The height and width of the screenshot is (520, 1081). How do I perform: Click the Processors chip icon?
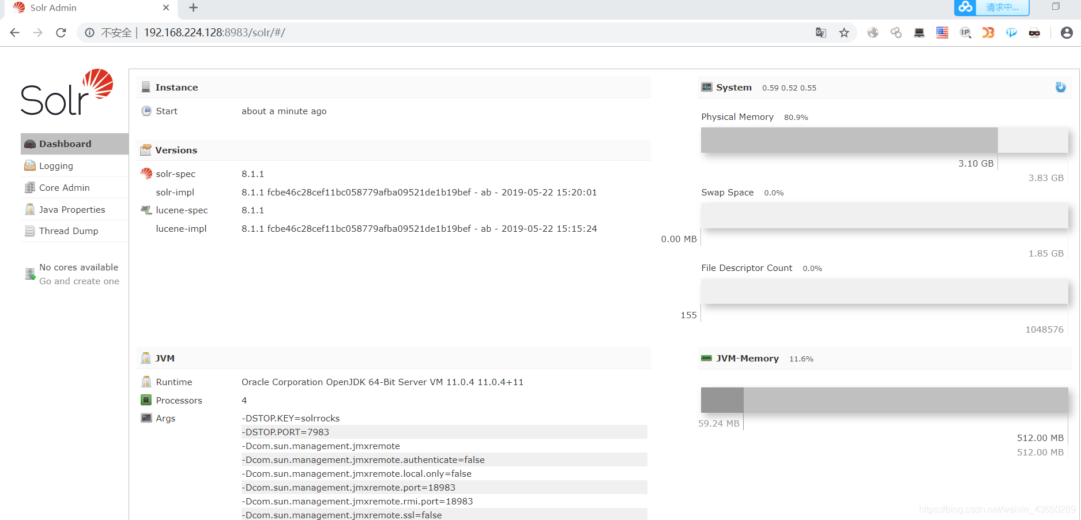[146, 400]
